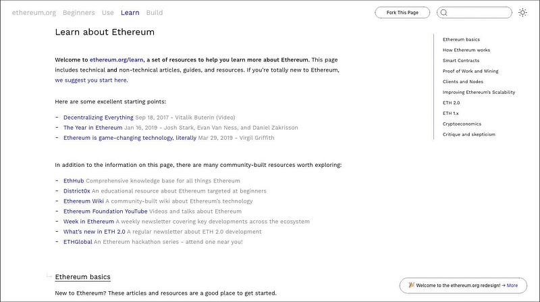Open the ethereum.org home link

34,12
